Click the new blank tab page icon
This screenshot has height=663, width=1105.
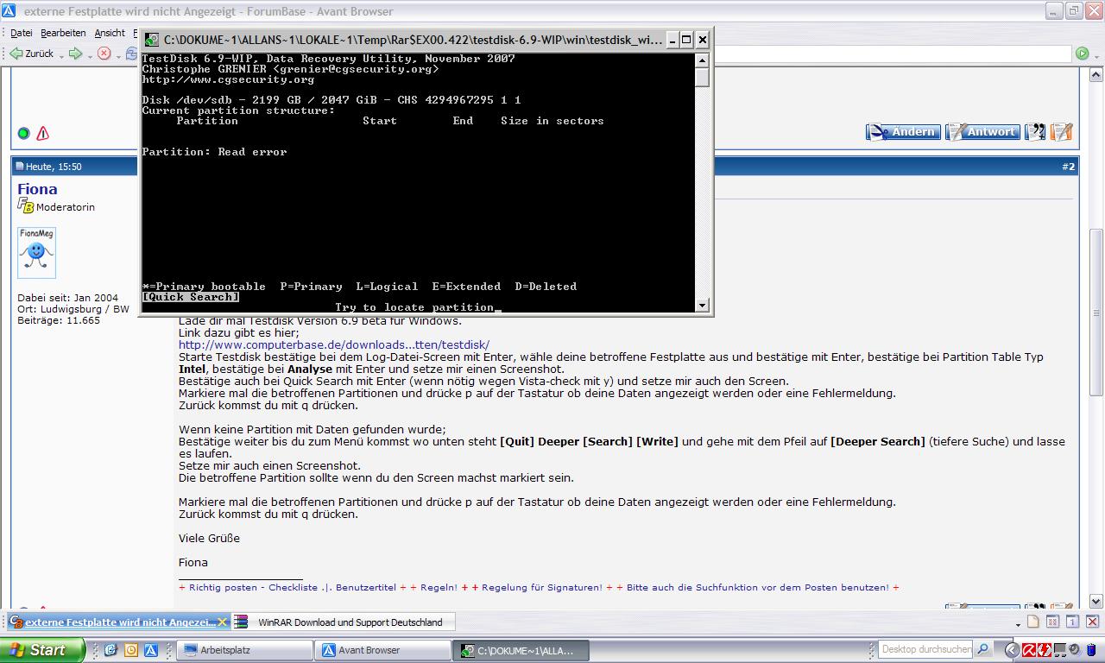1032,622
